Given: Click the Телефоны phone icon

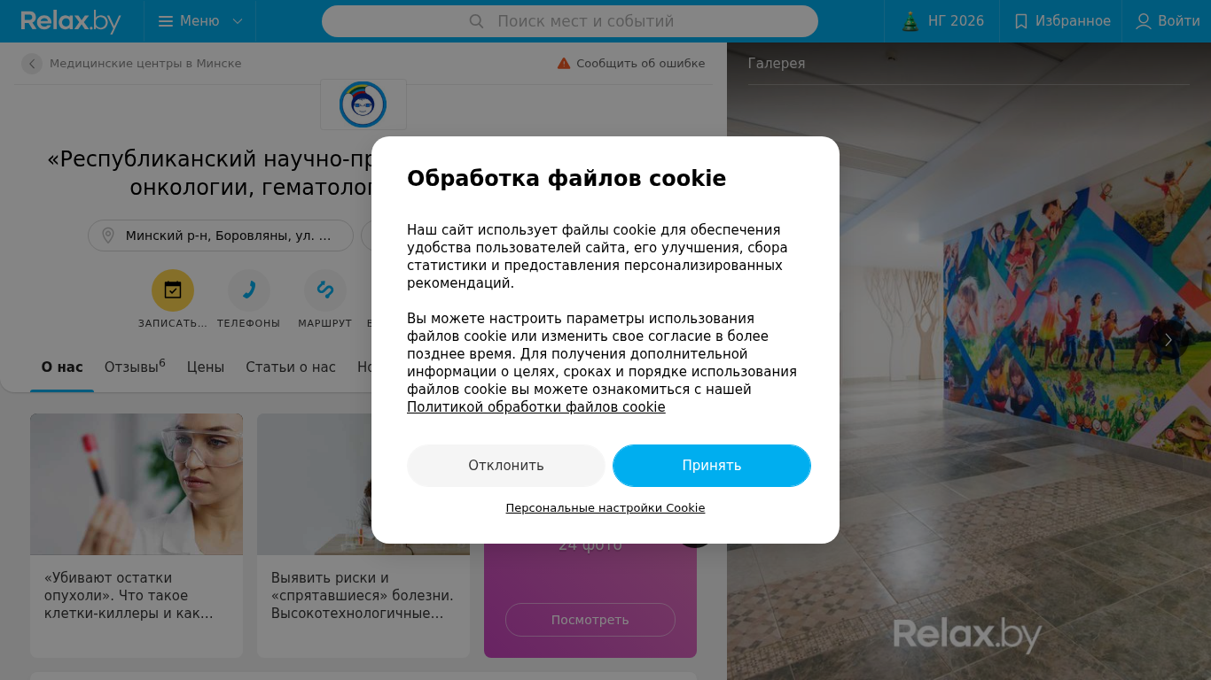Looking at the screenshot, I should tap(249, 290).
